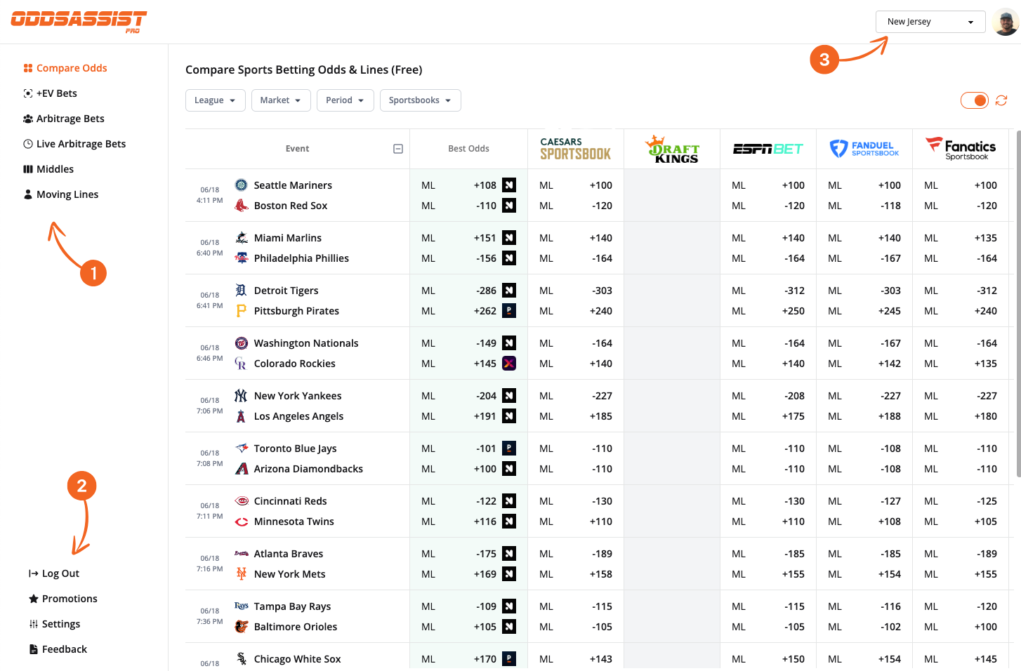The image size is (1021, 671).
Task: Open the OddsAssist Pro logo
Action: point(78,21)
